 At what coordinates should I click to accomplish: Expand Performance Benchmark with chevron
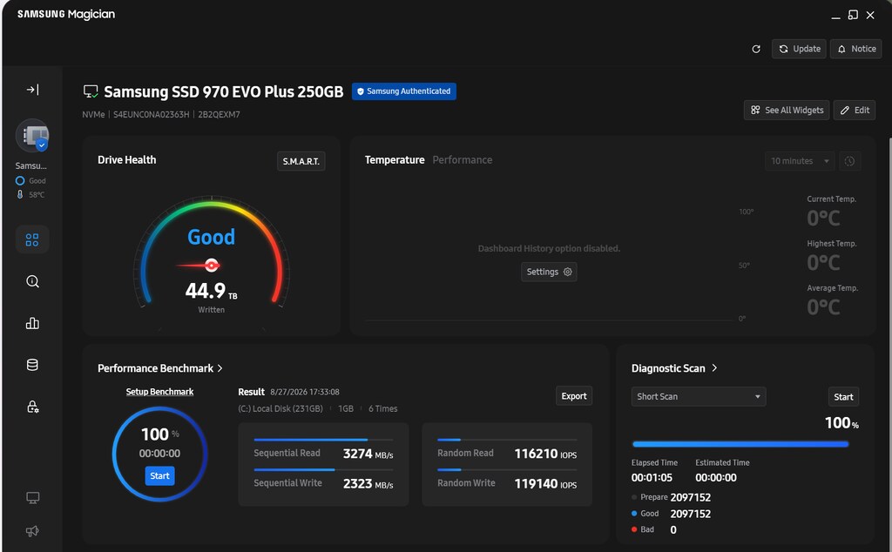220,368
